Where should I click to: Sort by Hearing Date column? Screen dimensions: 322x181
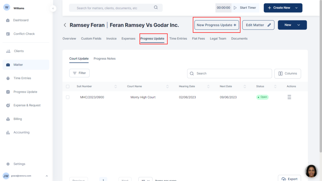pyautogui.click(x=208, y=86)
